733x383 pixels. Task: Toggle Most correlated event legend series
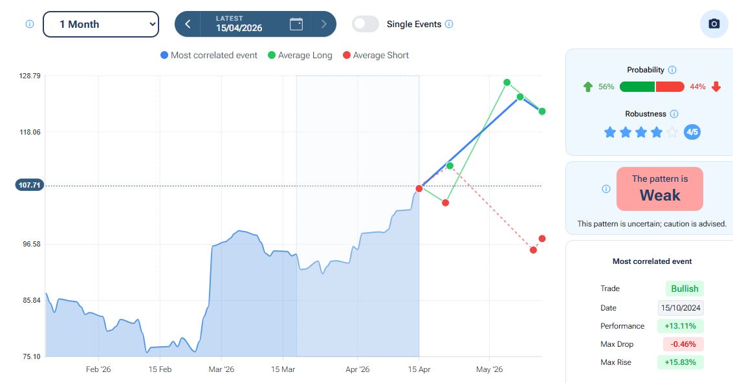point(209,56)
